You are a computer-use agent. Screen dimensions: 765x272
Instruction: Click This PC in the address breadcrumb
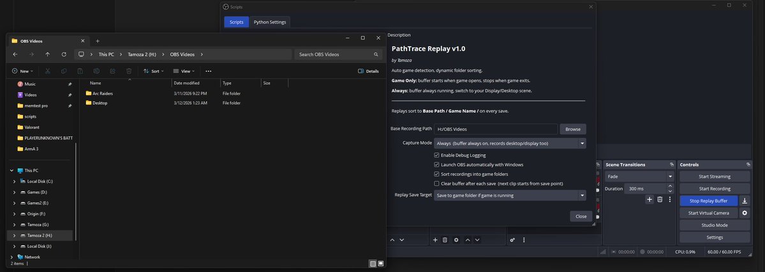click(x=107, y=55)
